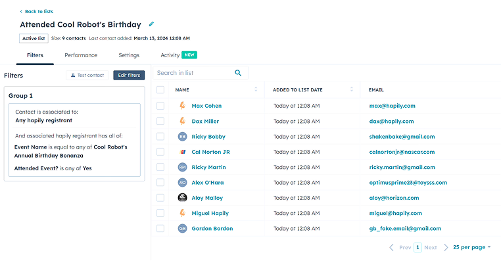Click the Search in list field
The width and height of the screenshot is (501, 261).
[201, 73]
